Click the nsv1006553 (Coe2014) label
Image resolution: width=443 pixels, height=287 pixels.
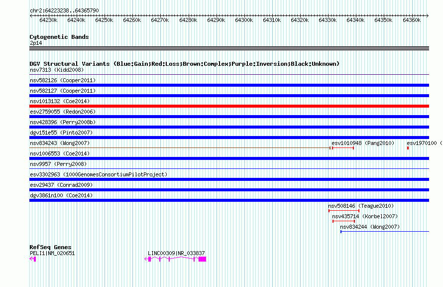point(60,153)
